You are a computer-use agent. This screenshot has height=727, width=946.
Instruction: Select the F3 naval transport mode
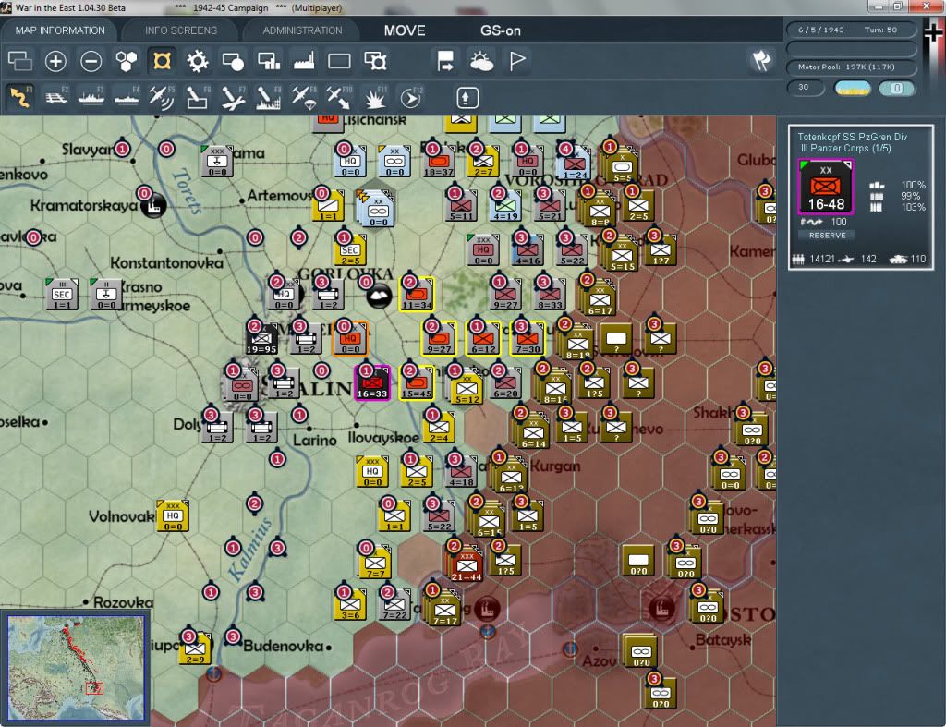pos(91,97)
